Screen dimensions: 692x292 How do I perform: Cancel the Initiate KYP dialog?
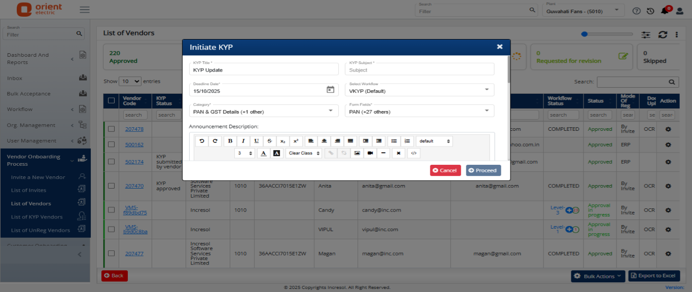coord(445,170)
